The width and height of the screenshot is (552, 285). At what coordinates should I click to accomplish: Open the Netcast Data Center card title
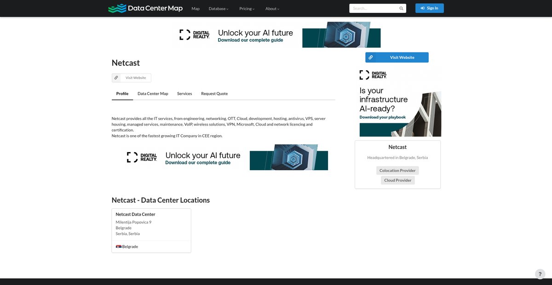(x=135, y=214)
